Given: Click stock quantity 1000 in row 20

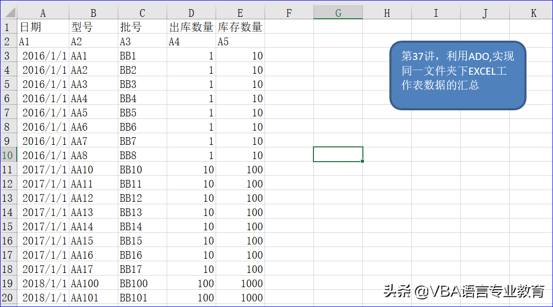Looking at the screenshot, I should click(240, 297).
